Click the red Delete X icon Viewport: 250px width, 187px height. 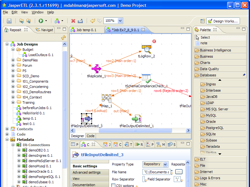(73, 21)
